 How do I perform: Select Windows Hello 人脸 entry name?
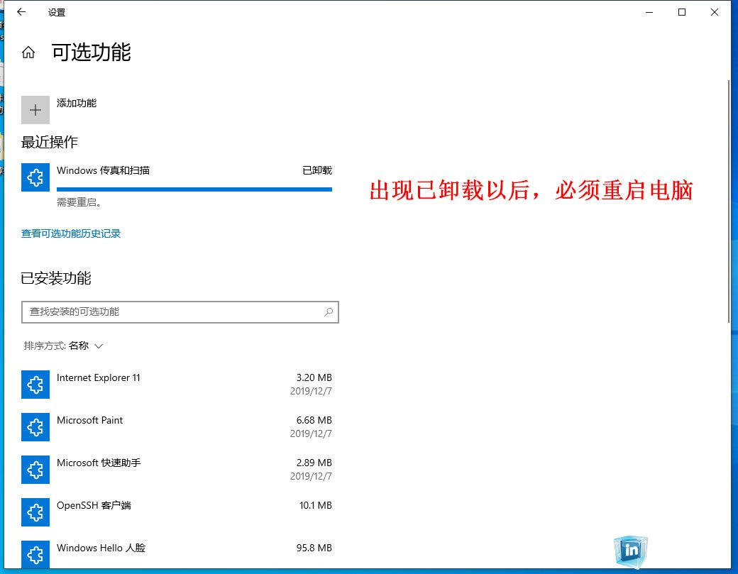pyautogui.click(x=101, y=548)
